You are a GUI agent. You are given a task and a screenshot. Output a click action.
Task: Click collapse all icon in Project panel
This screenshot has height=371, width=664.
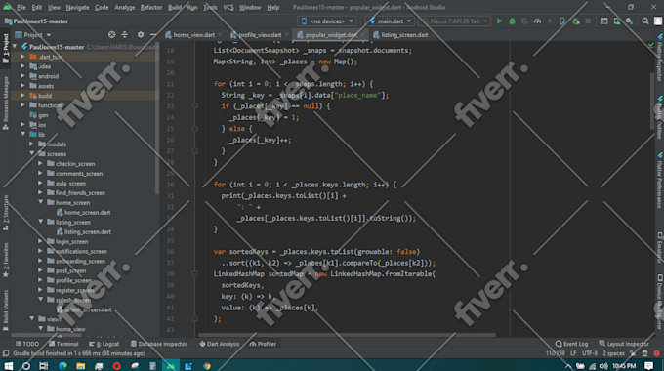coord(125,35)
